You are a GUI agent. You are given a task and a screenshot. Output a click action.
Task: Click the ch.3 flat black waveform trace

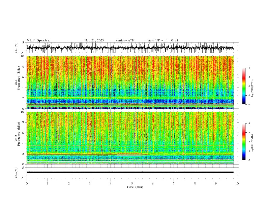(x=130, y=172)
